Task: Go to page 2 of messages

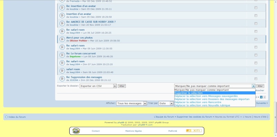Action: coord(265,97)
